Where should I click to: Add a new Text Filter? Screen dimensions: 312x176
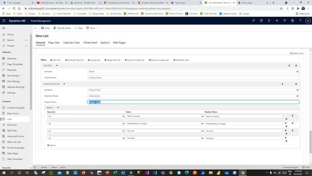tap(55, 60)
